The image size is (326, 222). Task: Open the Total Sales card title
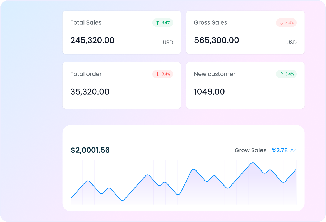click(x=86, y=23)
